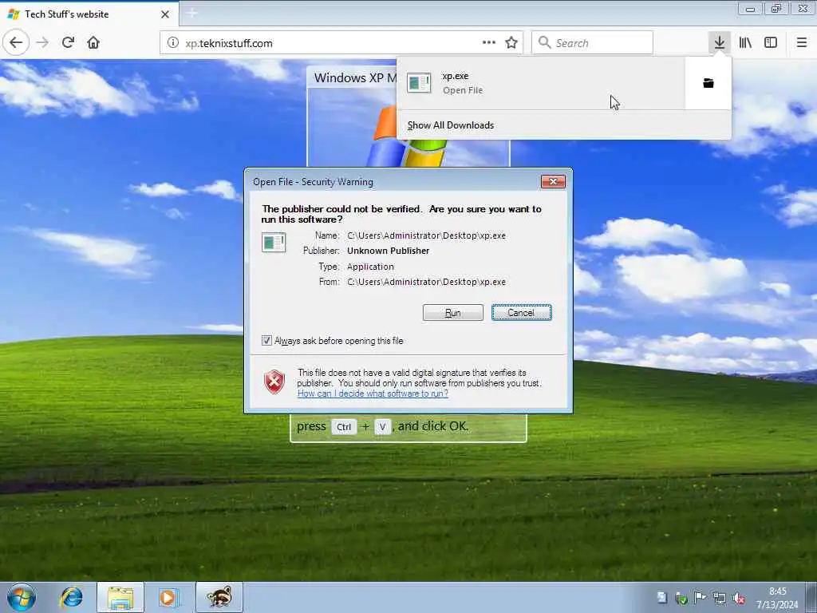Show sidebars icon in toolbar
817x613 pixels.
[771, 42]
